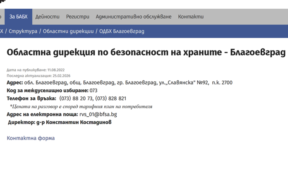Click the Адрес на електронна поща label
Viewport: 288px width, 173px height.
coord(43,114)
